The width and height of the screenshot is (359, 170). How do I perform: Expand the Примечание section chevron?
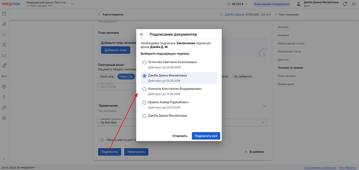[264, 106]
